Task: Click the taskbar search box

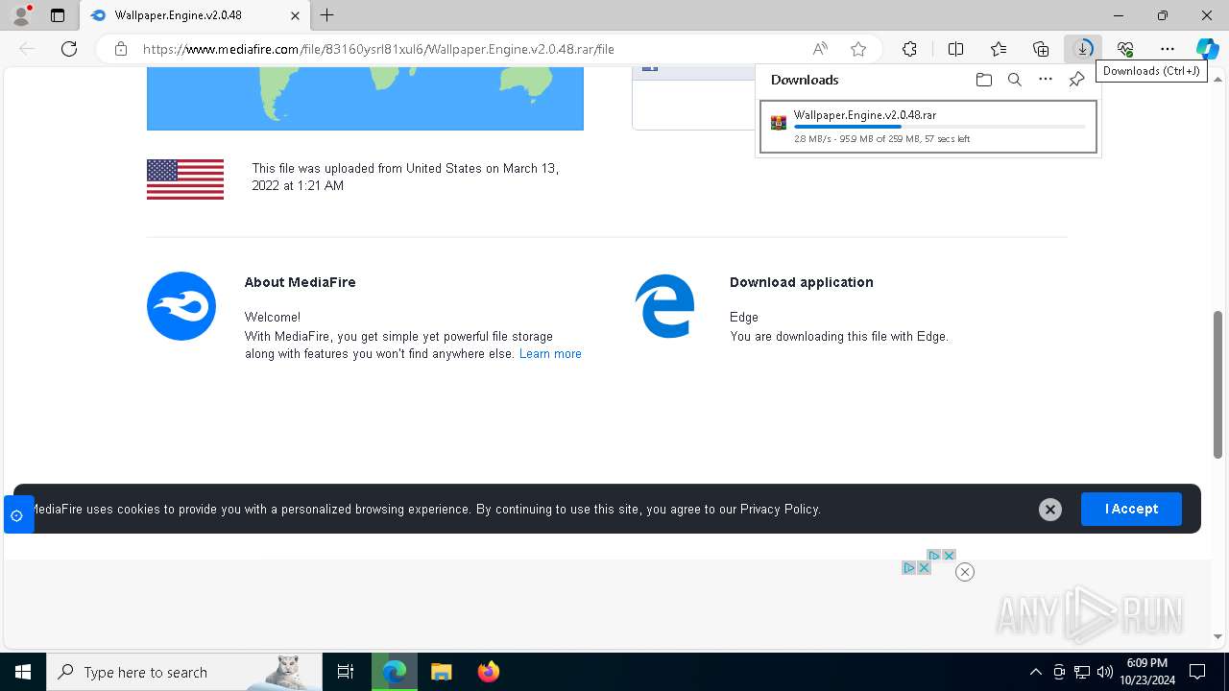Action: [x=183, y=672]
